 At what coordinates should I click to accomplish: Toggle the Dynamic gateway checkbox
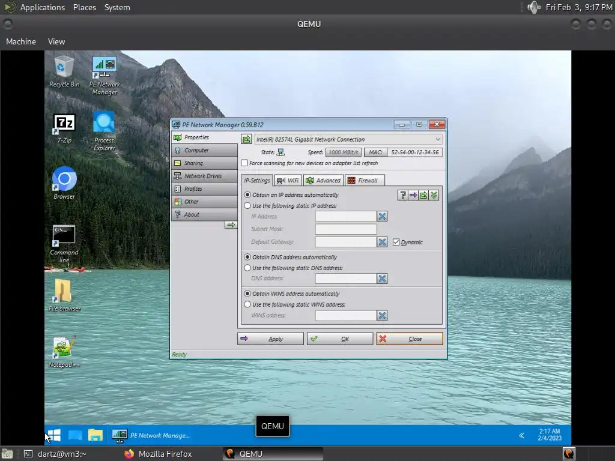click(396, 242)
